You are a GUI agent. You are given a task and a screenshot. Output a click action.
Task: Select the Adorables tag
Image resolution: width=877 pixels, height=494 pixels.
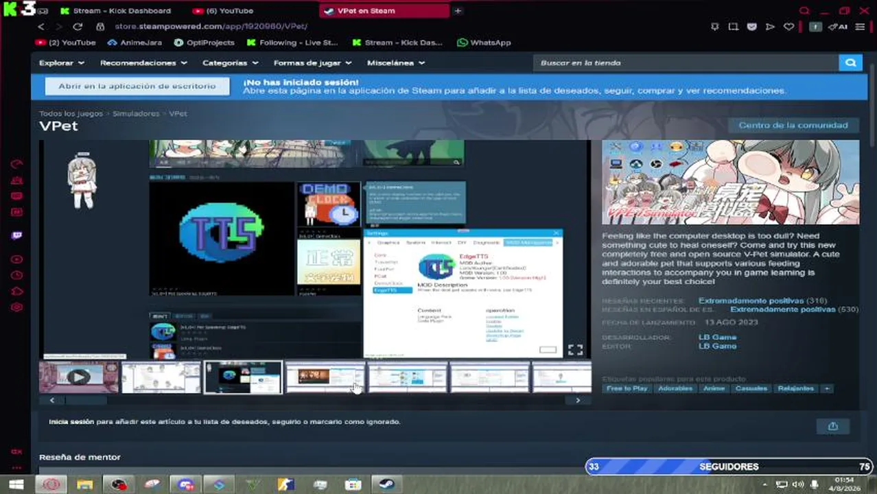point(675,388)
